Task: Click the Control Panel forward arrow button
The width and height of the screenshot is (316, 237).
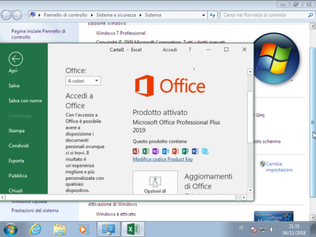Action: pyautogui.click(x=17, y=15)
